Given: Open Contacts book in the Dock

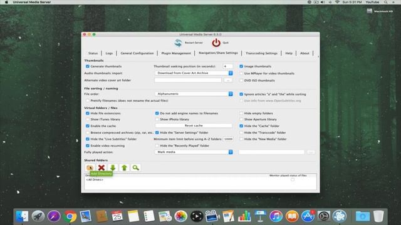Looking at the screenshot, I should [102, 216].
